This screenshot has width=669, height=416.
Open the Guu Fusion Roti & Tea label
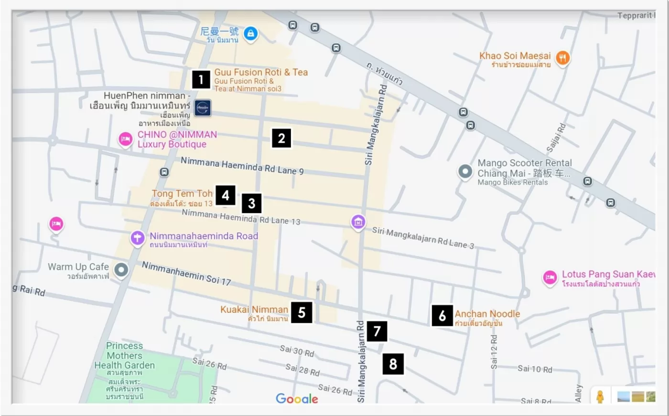[260, 73]
